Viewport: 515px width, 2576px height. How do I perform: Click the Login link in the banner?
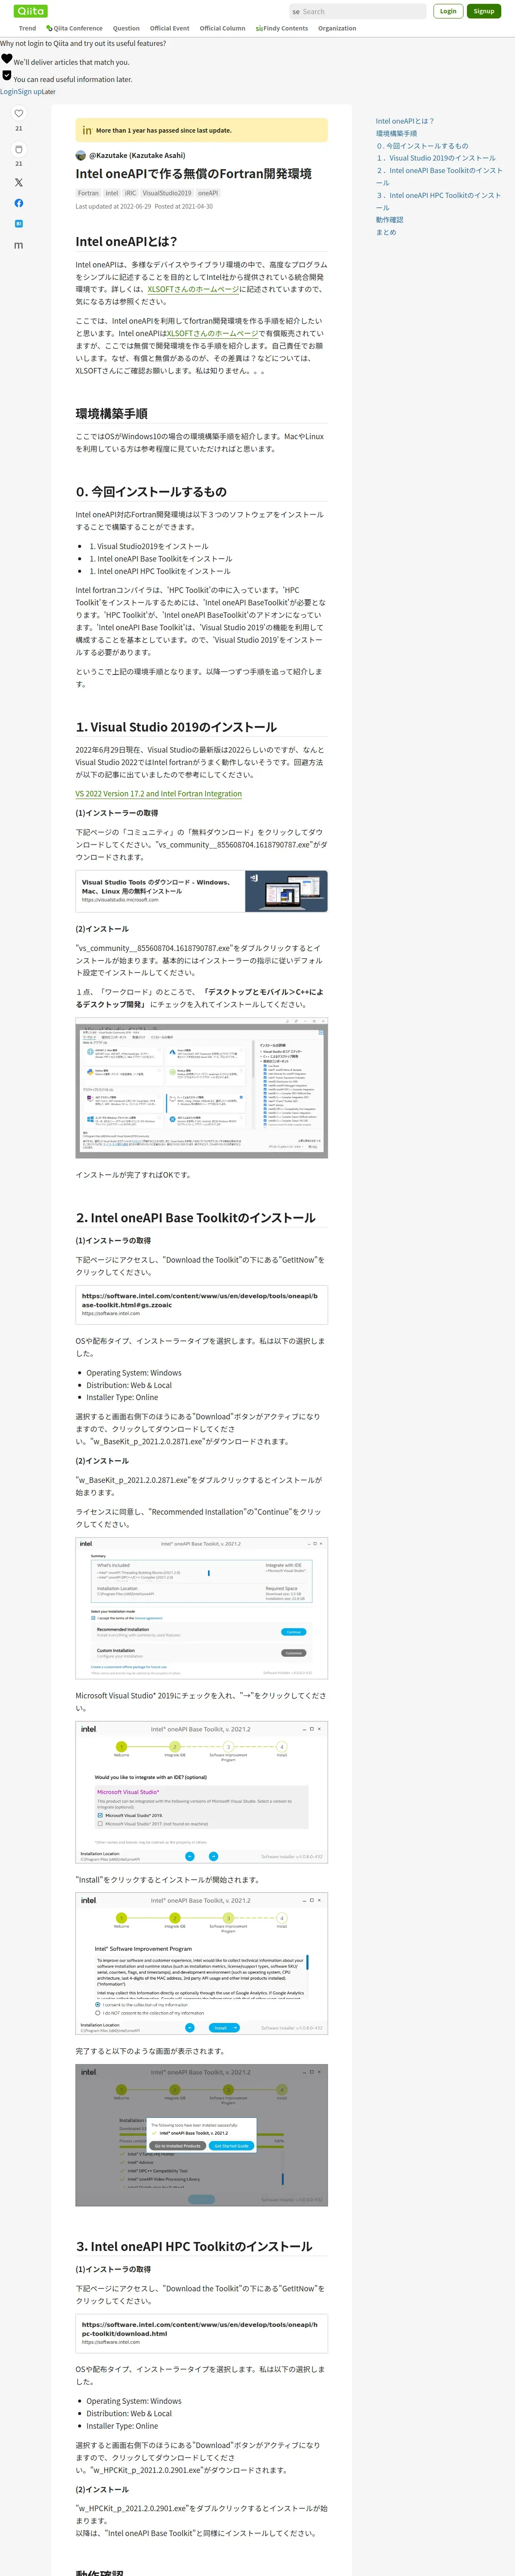point(8,91)
